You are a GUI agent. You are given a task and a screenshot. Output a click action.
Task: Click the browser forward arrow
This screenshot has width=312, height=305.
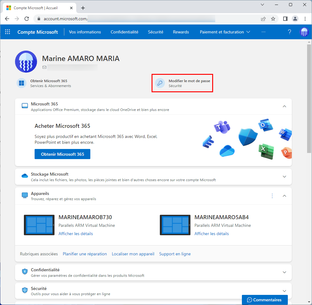pyautogui.click(x=17, y=19)
